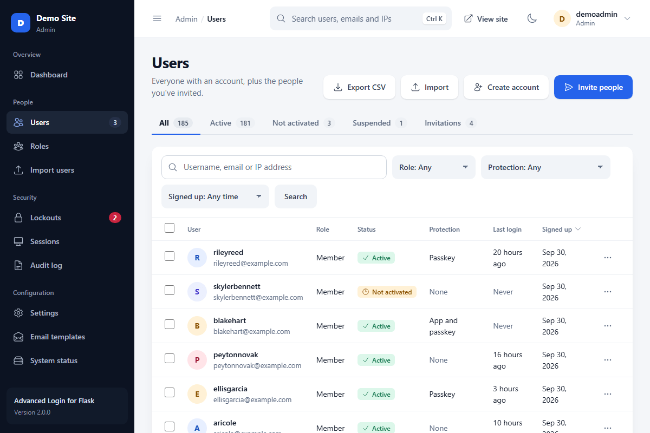Open System status in sidebar

67,360
